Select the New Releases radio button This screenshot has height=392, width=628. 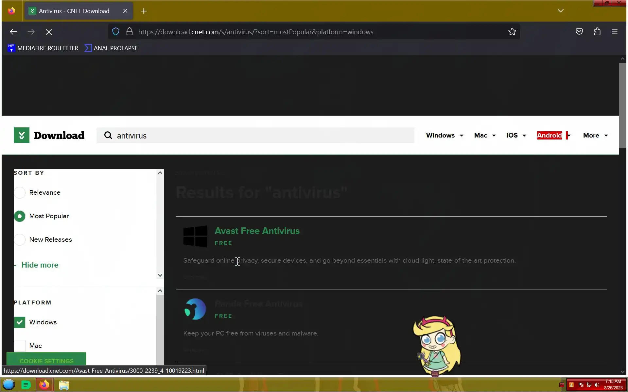tap(20, 240)
